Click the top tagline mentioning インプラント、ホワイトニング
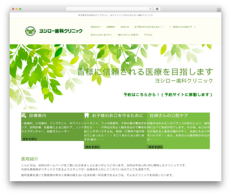 (115, 15)
